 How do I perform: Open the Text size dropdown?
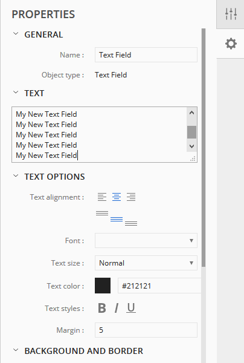coord(146,263)
